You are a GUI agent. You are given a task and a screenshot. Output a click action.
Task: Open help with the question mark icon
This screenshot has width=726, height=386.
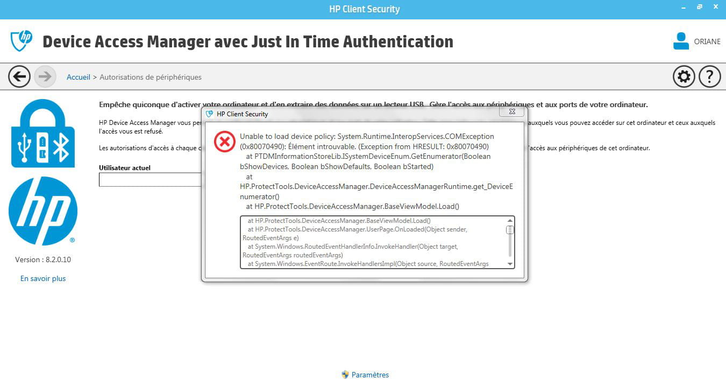pos(709,76)
